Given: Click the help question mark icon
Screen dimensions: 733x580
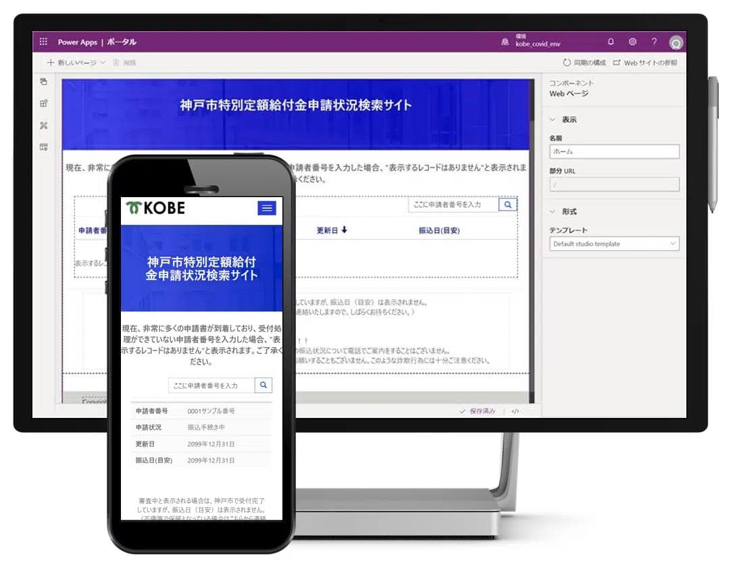Looking at the screenshot, I should click(x=654, y=42).
